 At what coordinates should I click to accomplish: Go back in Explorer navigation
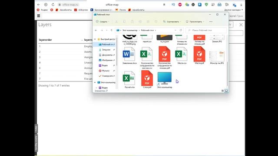click(96, 30)
